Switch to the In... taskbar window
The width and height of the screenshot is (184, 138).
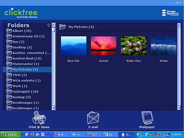(x=78, y=135)
